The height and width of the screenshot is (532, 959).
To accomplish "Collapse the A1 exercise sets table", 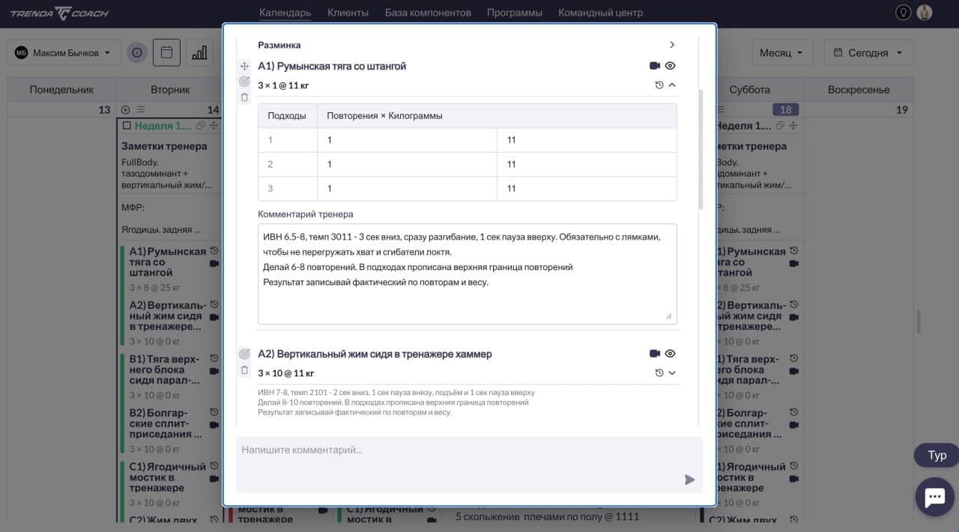I will pos(672,85).
